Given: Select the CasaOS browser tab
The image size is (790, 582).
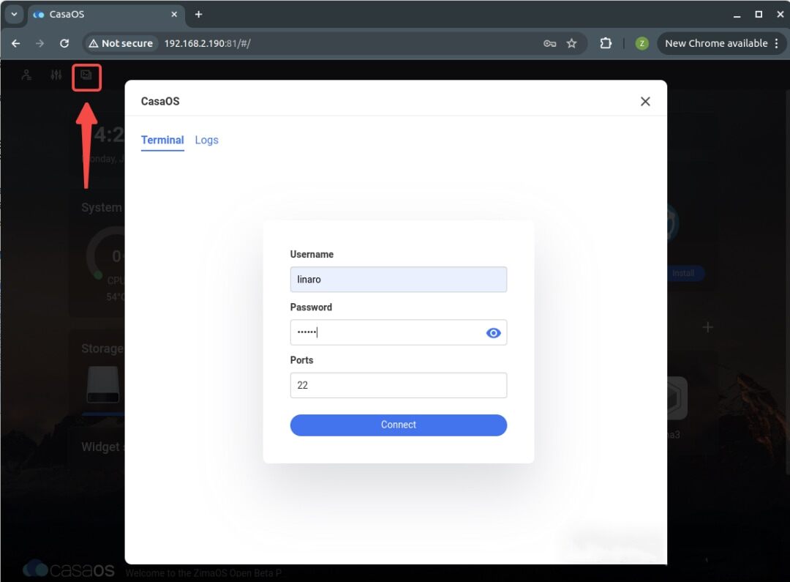Looking at the screenshot, I should [106, 14].
